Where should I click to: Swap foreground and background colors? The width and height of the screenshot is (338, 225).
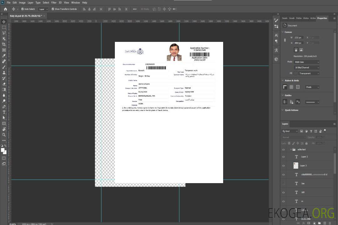6,146
